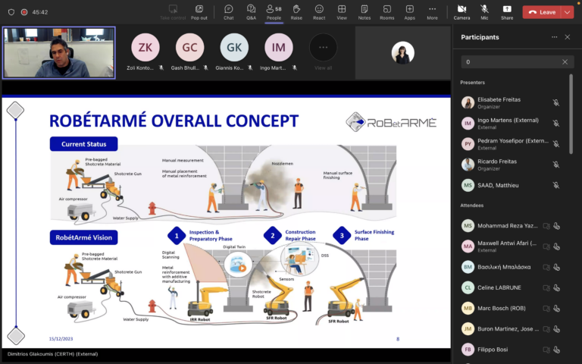This screenshot has width=582, height=364.
Task: Select Ricardo Freitas in participants list
Action: point(512,165)
